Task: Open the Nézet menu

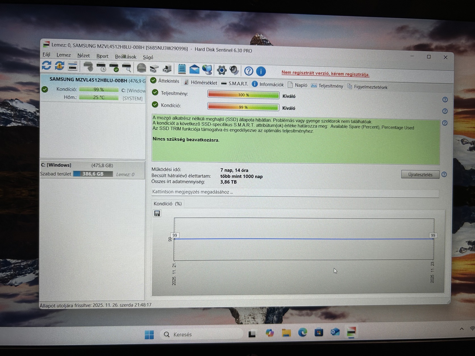Action: point(84,56)
